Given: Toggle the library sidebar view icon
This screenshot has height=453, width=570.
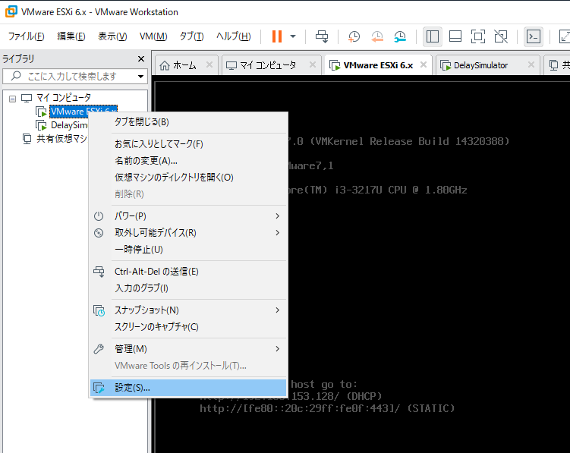Looking at the screenshot, I should coord(432,36).
